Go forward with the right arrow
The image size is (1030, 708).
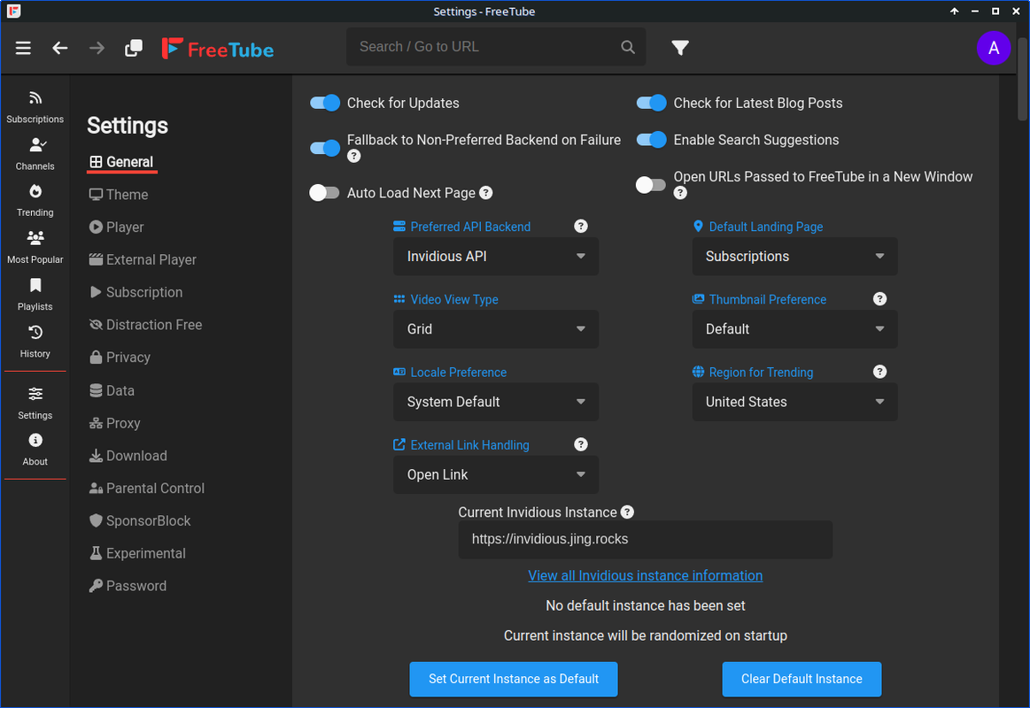pos(97,48)
